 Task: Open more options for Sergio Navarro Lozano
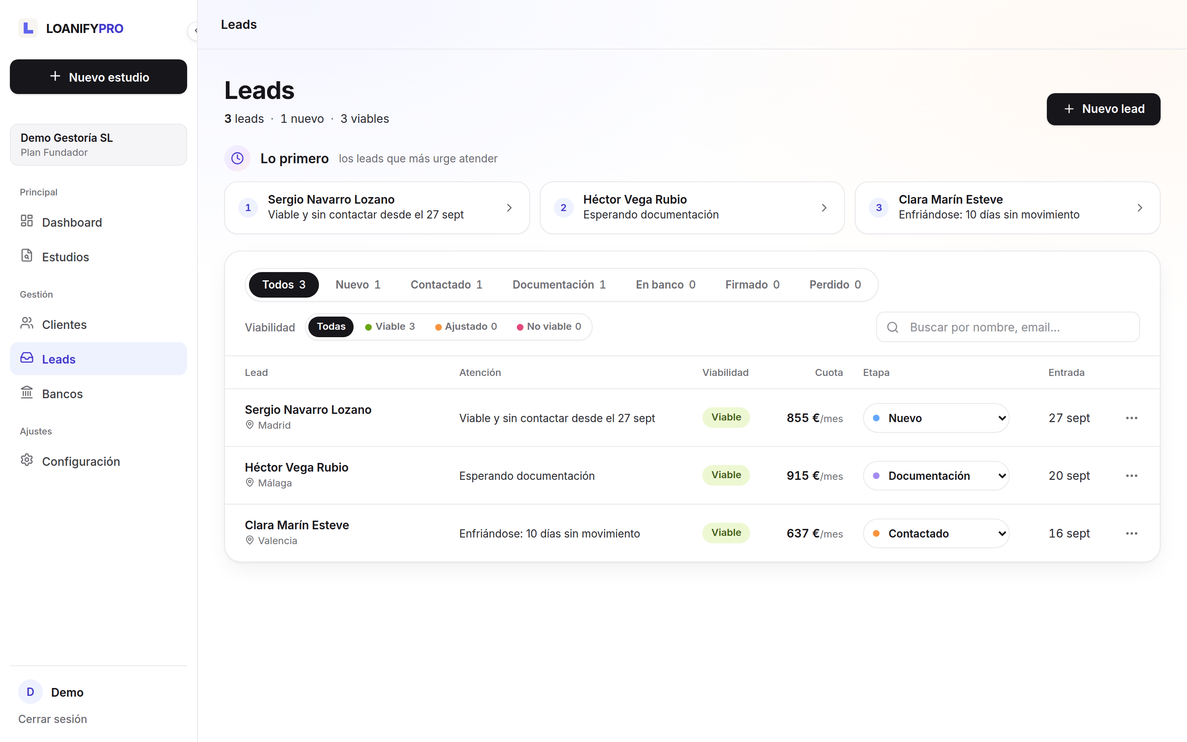1132,418
